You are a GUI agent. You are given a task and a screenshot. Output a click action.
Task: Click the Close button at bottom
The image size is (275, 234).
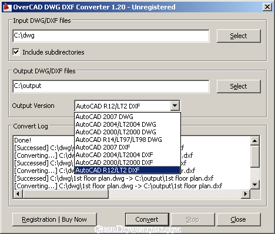click(239, 219)
